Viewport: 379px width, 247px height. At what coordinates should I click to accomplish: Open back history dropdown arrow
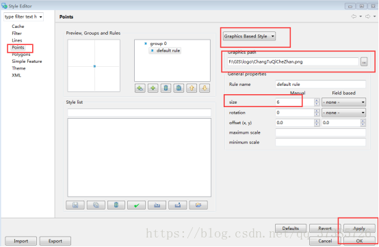click(x=361, y=16)
